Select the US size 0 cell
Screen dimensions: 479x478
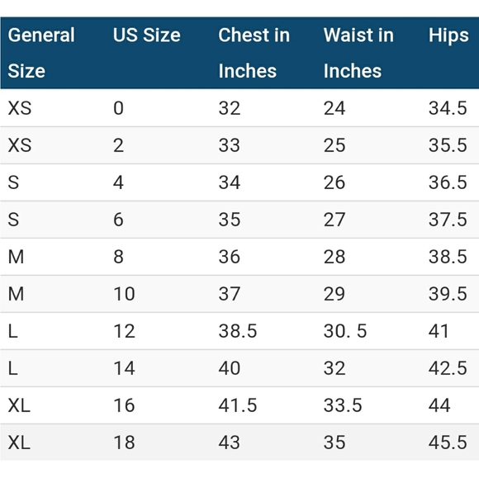[x=118, y=108]
